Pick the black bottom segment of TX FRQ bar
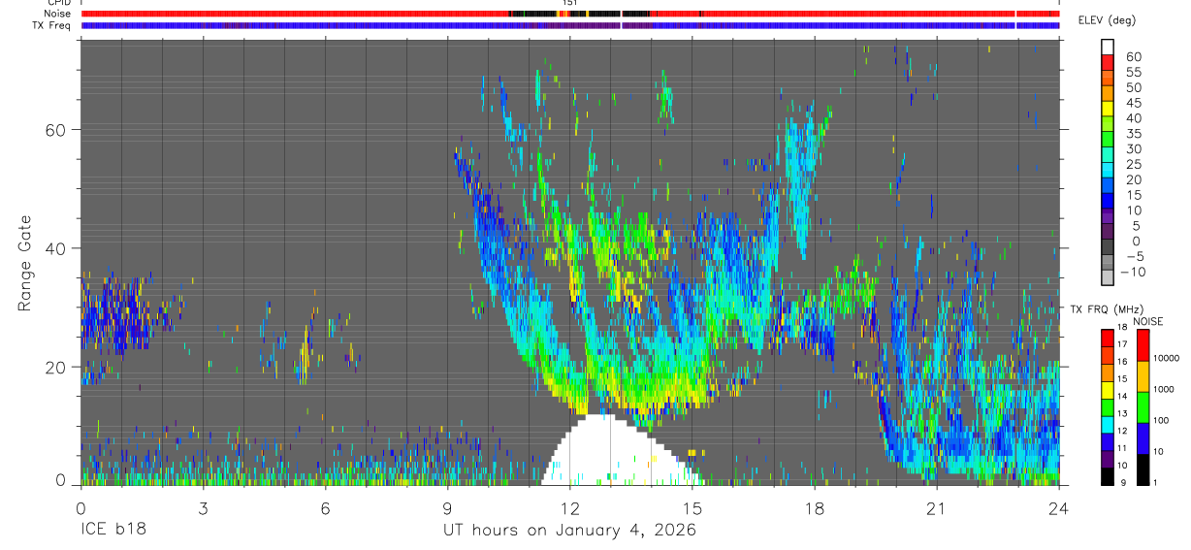This screenshot has height=550, width=1191. click(x=1108, y=476)
